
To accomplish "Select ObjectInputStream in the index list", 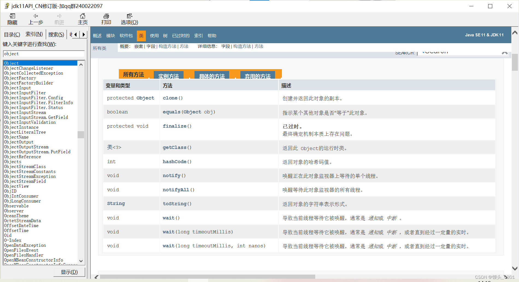I will pyautogui.click(x=40, y=112).
